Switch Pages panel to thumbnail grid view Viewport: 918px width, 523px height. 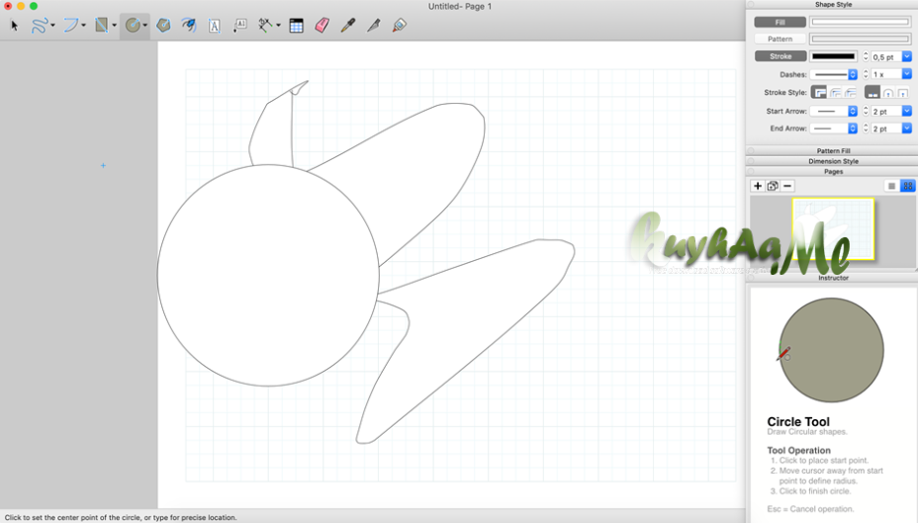[x=907, y=186]
